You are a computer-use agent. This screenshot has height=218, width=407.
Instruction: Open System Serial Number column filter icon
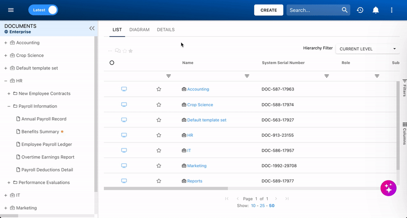[x=326, y=76]
